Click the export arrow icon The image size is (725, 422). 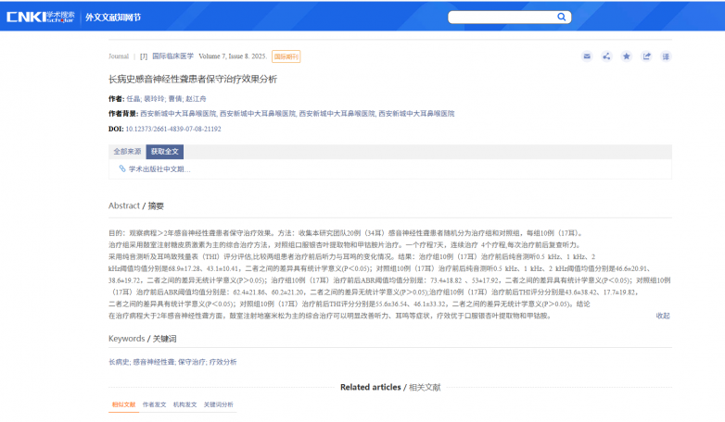coord(646,56)
